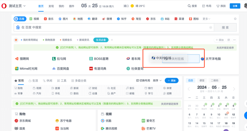This screenshot has height=131, width=247.
Task: Select 微博 as the search engine
Action: pyautogui.click(x=107, y=19)
